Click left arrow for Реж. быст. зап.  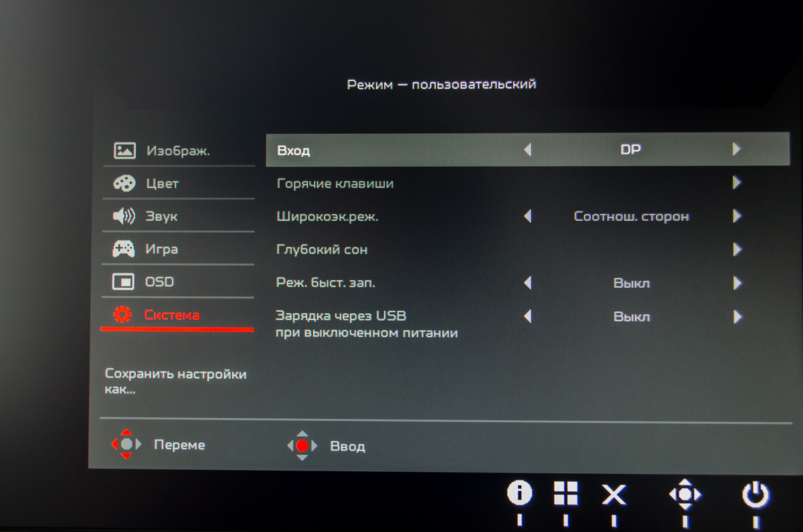pos(527,283)
